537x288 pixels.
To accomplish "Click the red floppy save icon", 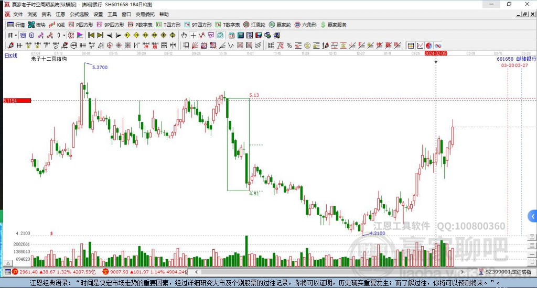I will (259, 35).
